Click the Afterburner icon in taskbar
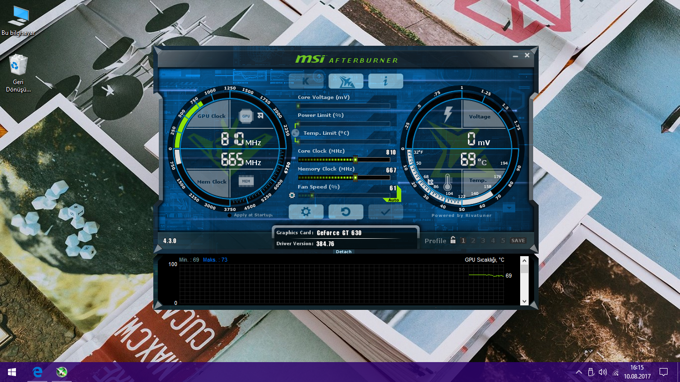 [x=61, y=372]
